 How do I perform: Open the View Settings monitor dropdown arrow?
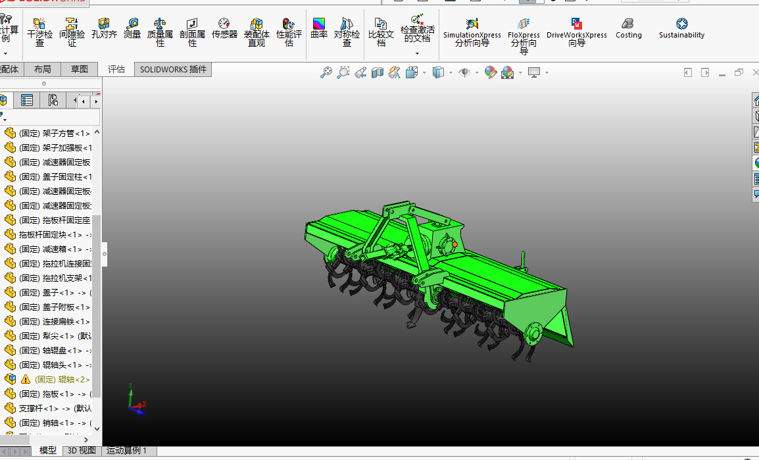click(x=547, y=72)
